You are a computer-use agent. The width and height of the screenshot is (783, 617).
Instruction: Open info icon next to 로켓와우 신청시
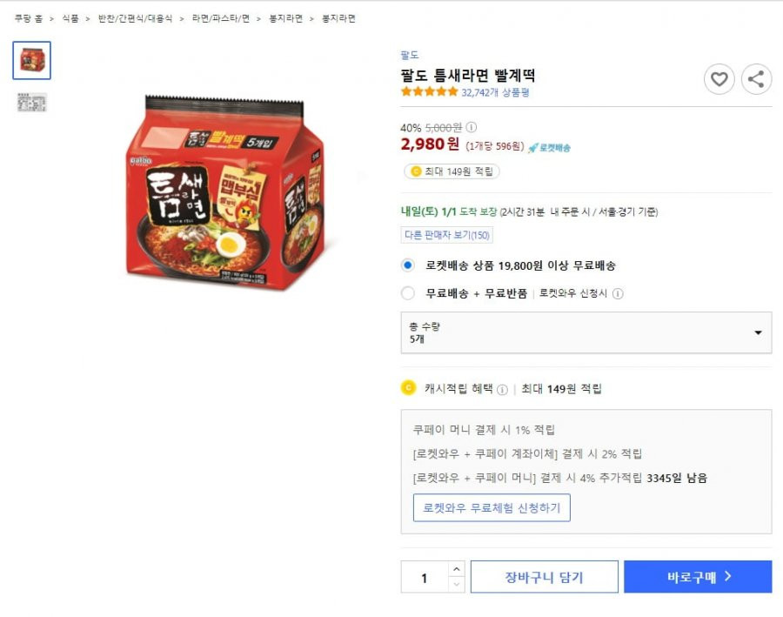(x=618, y=294)
